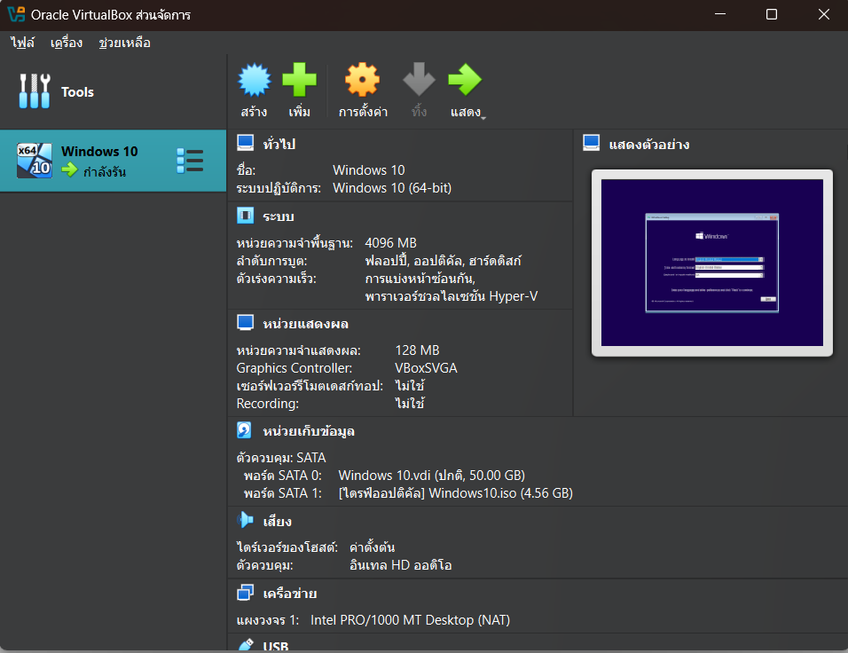Click the USB section heading
This screenshot has width=848, height=653.
276,646
